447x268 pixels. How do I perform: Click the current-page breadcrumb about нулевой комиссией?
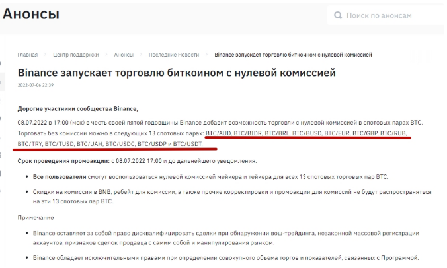point(293,55)
